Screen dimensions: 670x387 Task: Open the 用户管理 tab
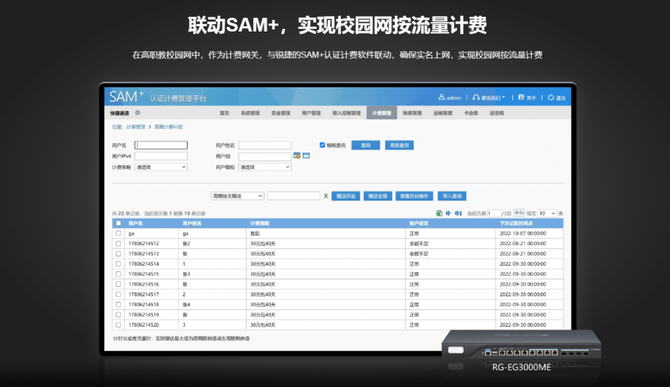pos(311,113)
